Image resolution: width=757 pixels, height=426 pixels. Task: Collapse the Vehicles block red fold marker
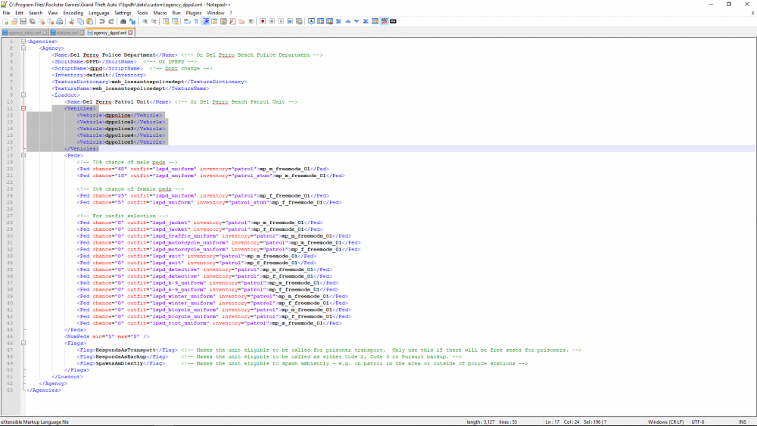(x=24, y=108)
